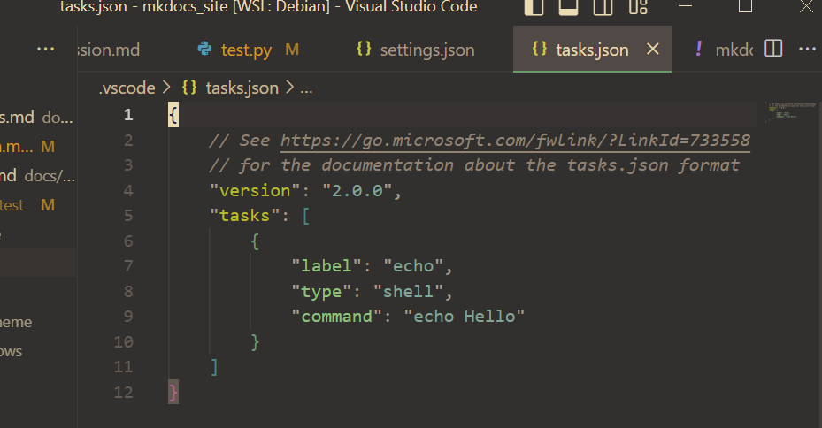
Task: Click the closing bracket on line 11
Action: click(214, 367)
